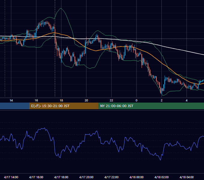Click the 4 hour label on price chart axis

pos(187,100)
